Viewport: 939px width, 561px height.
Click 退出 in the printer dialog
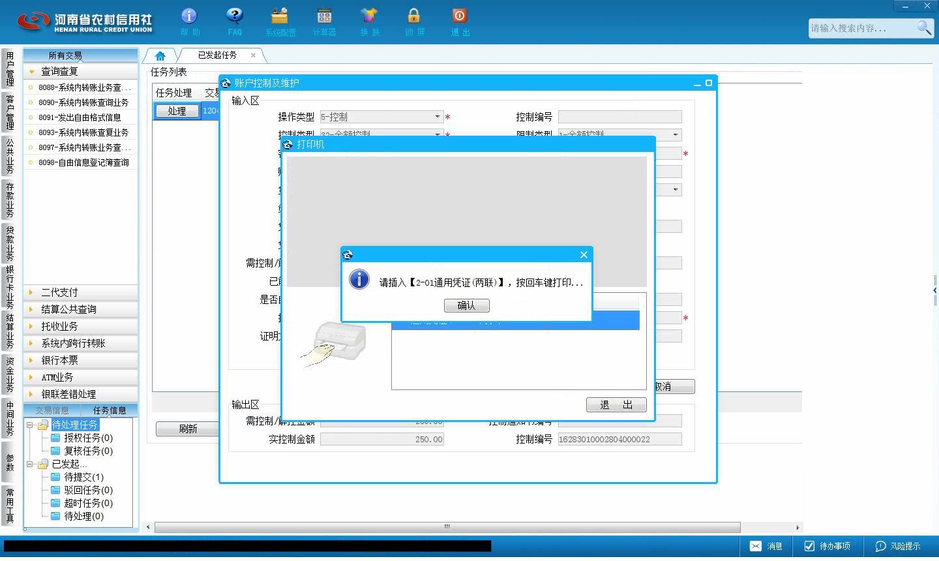[x=616, y=405]
